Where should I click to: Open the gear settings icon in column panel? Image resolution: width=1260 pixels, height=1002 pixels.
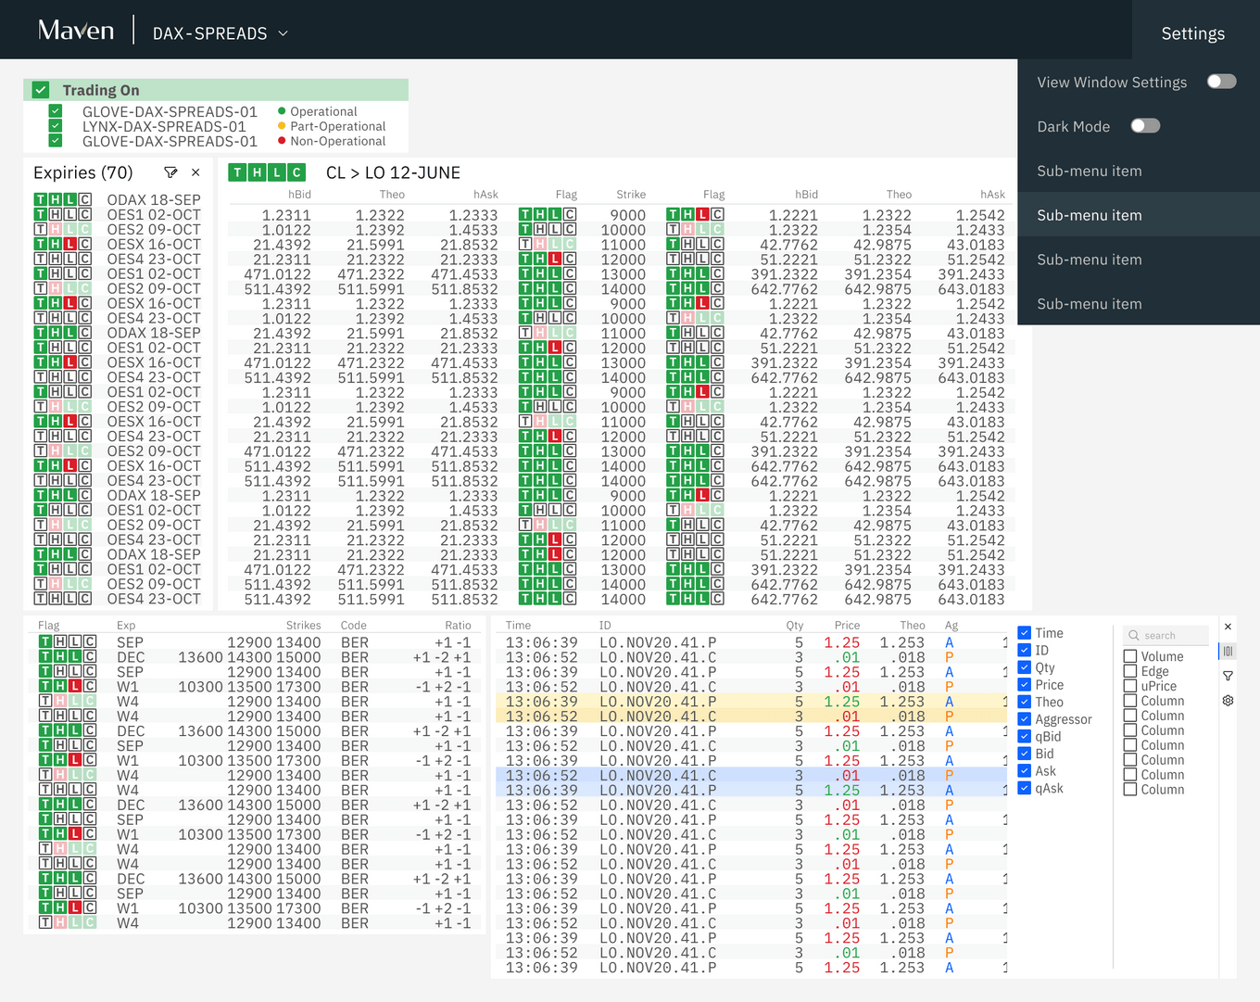pos(1228,701)
